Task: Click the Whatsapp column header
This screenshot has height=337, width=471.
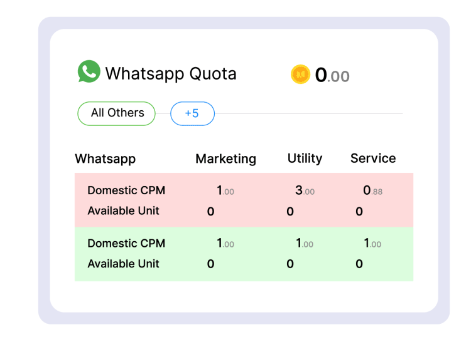Action: (105, 158)
